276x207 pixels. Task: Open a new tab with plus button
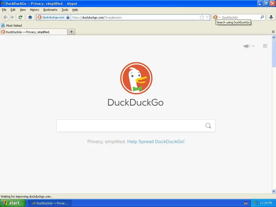pos(71,32)
